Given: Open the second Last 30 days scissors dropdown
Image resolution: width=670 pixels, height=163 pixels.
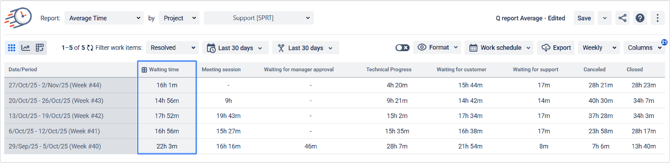Looking at the screenshot, I should [306, 48].
